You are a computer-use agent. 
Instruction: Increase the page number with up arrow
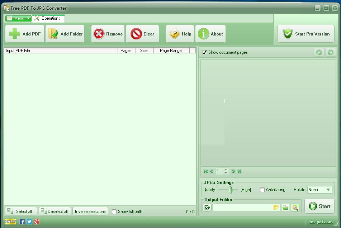click(226, 170)
